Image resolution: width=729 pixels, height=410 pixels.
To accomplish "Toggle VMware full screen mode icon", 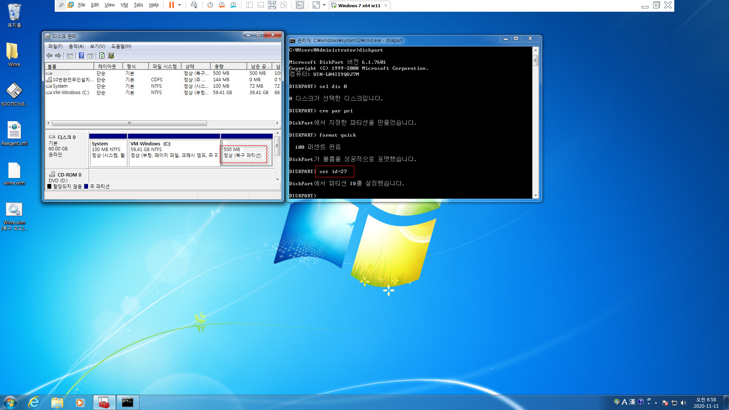I will coord(272,5).
